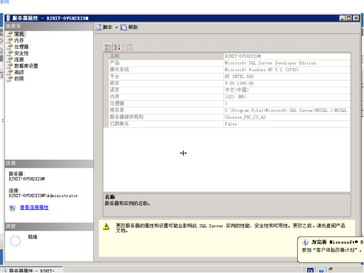This screenshot has width=364, height=273.
Task: Select the 安全性 page
Action: (22, 53)
